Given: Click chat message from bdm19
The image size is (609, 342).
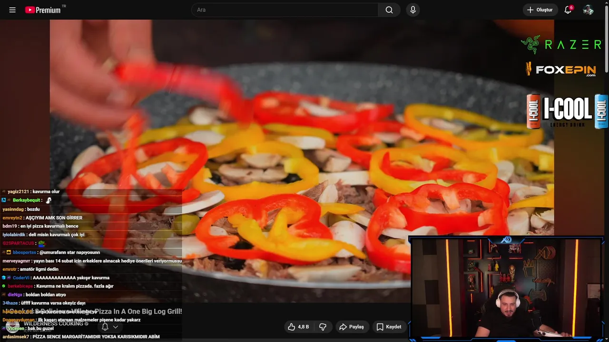Looking at the screenshot, I should tap(40, 226).
